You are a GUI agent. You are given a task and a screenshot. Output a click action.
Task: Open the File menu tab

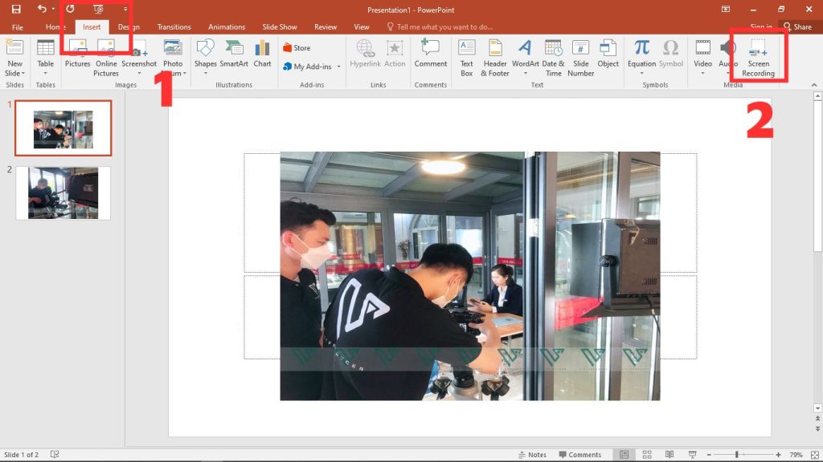click(x=17, y=26)
